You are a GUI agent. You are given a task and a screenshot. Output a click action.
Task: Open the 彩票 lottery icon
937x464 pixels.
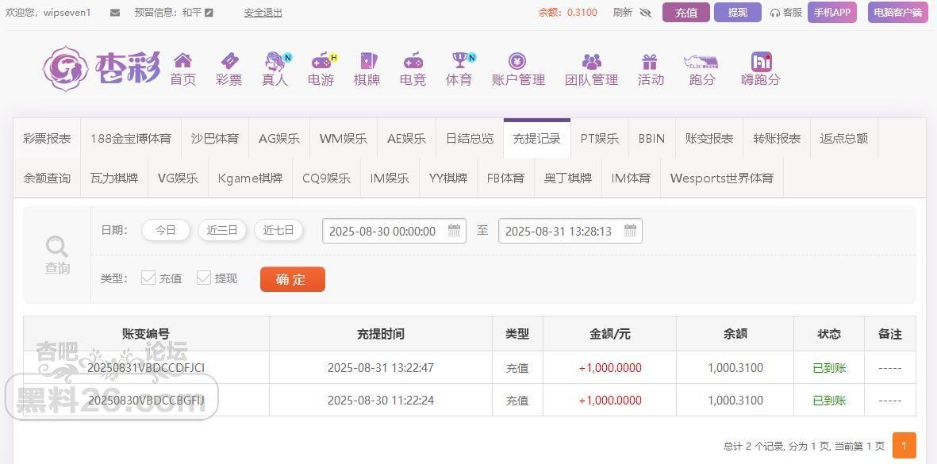pos(229,61)
